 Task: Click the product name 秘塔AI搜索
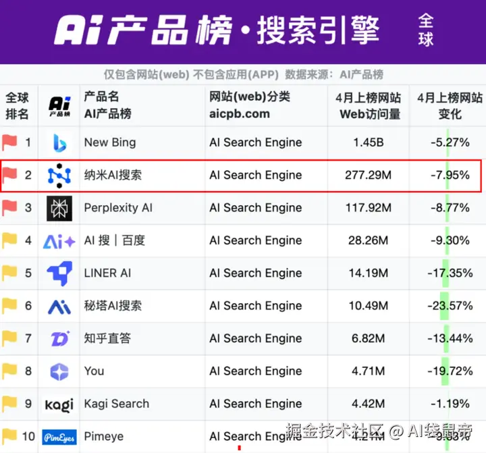pos(113,306)
